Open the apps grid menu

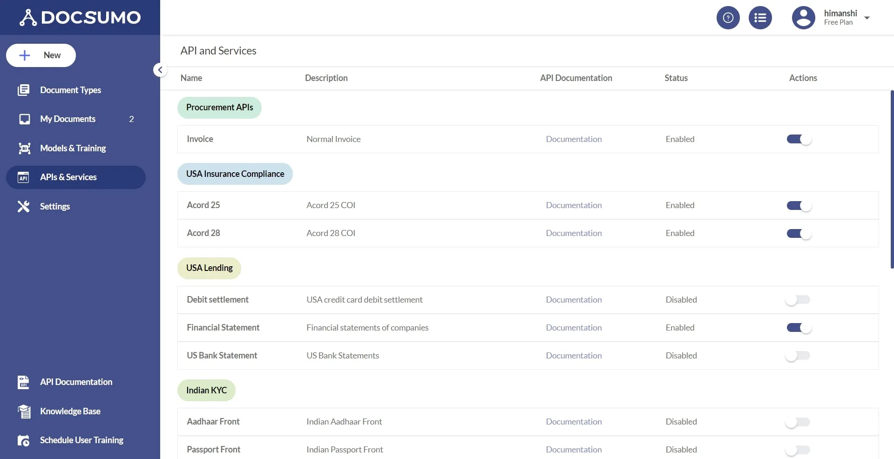(x=760, y=17)
